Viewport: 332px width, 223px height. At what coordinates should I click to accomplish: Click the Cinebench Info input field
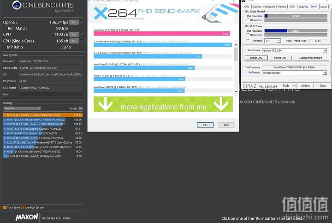click(50, 94)
